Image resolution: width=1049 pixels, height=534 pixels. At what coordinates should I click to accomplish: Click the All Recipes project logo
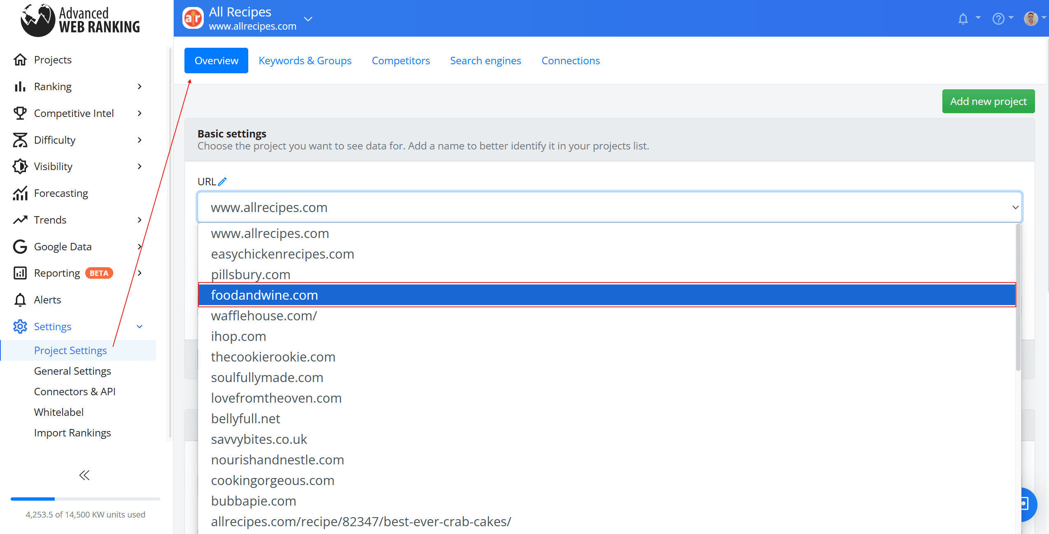193,19
